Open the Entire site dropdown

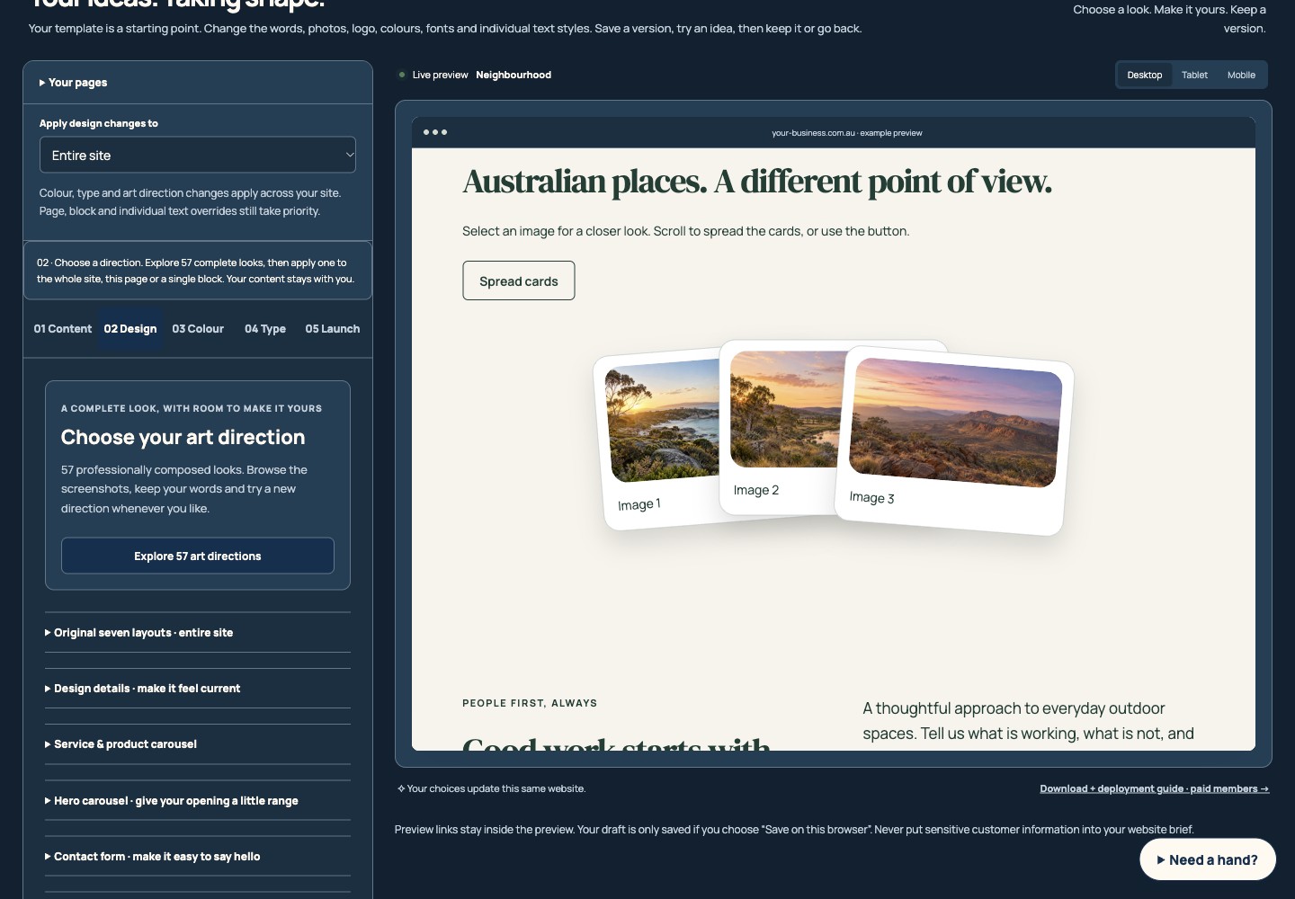pyautogui.click(x=198, y=155)
